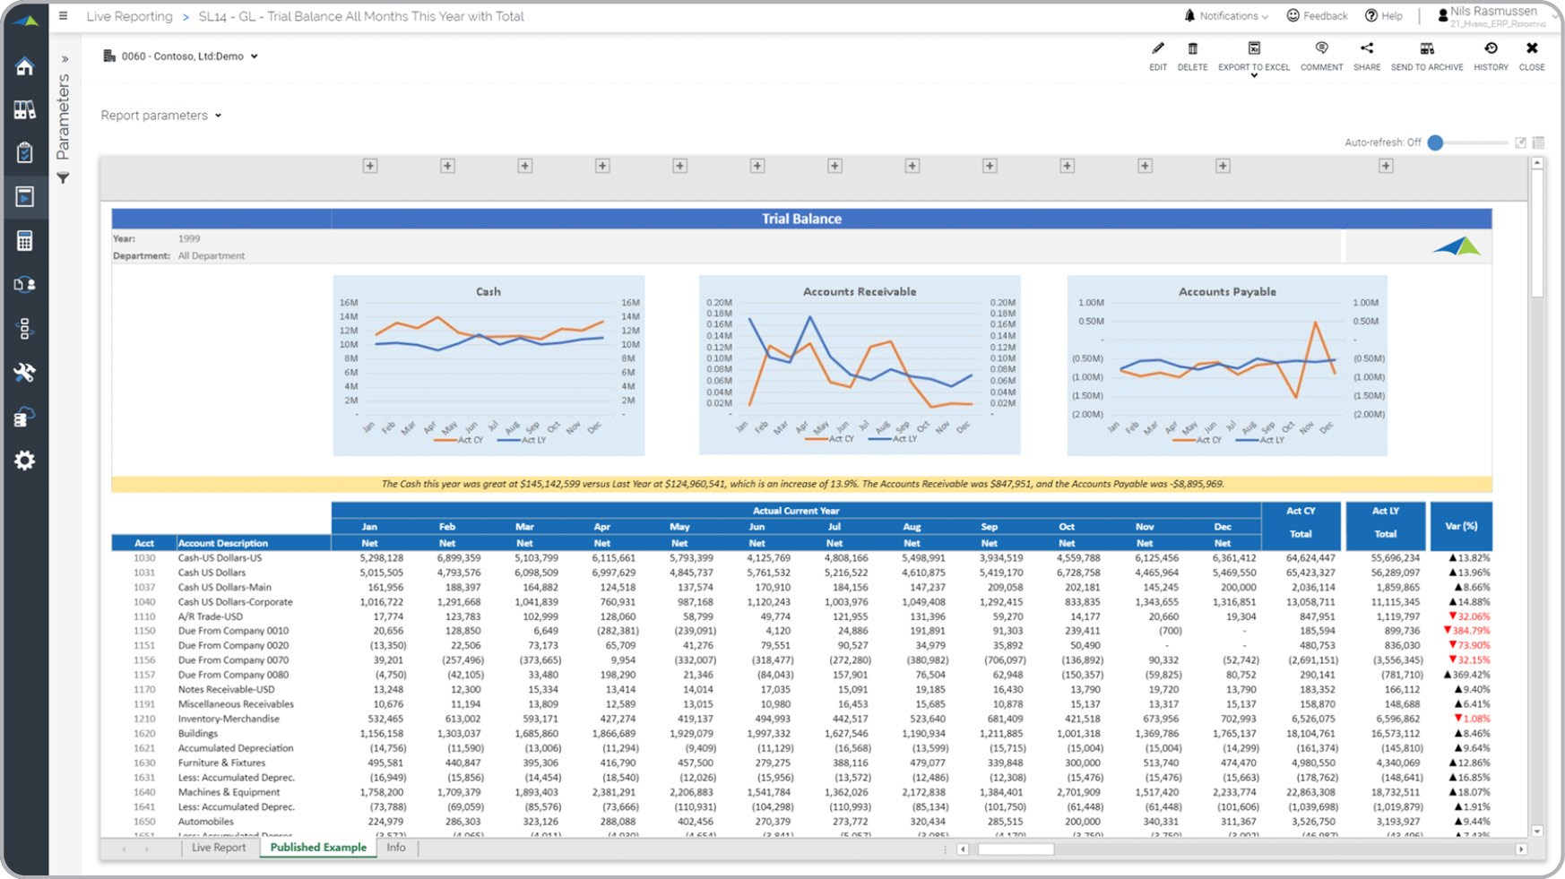Image resolution: width=1565 pixels, height=879 pixels.
Task: Click the Delete trash icon
Action: point(1192,49)
